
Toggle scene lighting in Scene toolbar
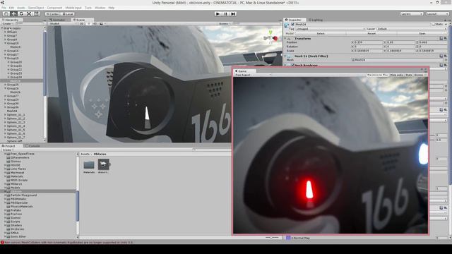(89, 23)
